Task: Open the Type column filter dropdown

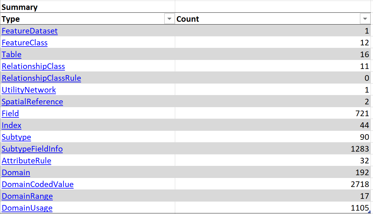Action: 169,19
